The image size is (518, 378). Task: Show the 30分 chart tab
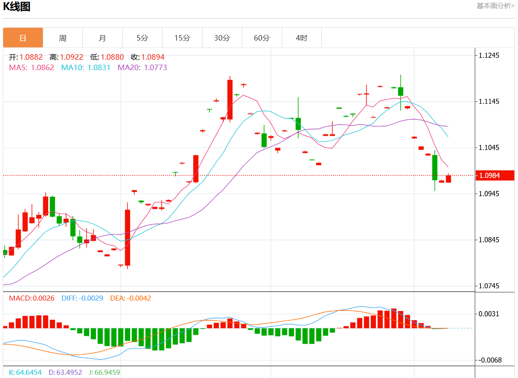(x=222, y=38)
